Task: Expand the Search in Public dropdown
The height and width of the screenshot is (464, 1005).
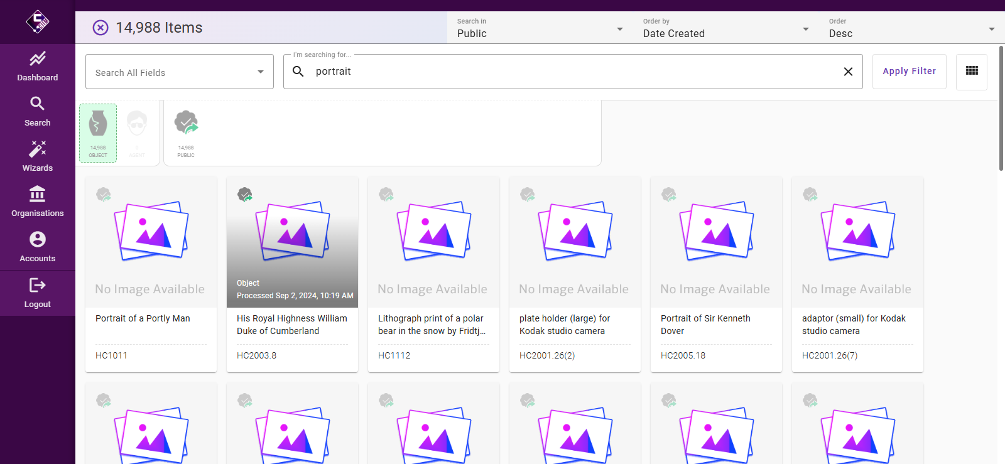Action: point(540,28)
